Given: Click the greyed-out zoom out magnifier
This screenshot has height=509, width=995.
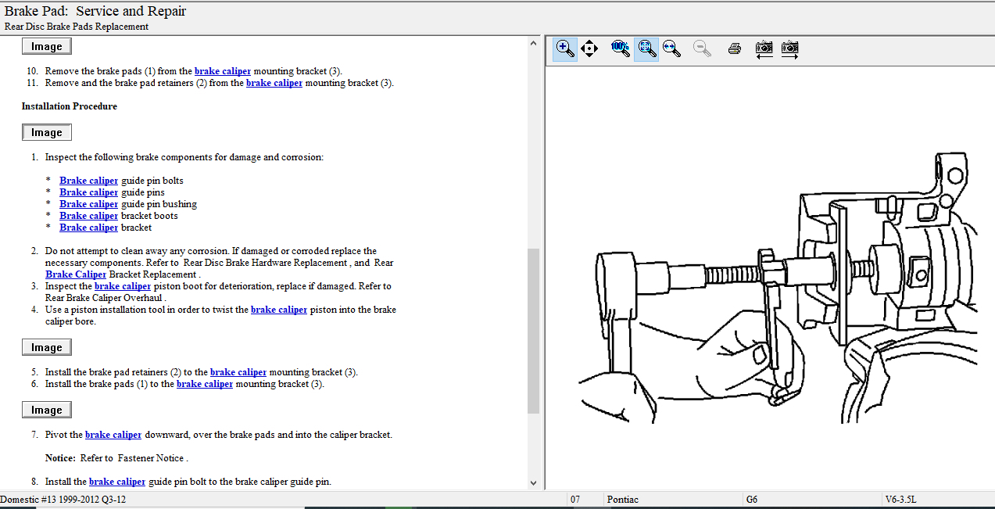Looking at the screenshot, I should coord(703,48).
